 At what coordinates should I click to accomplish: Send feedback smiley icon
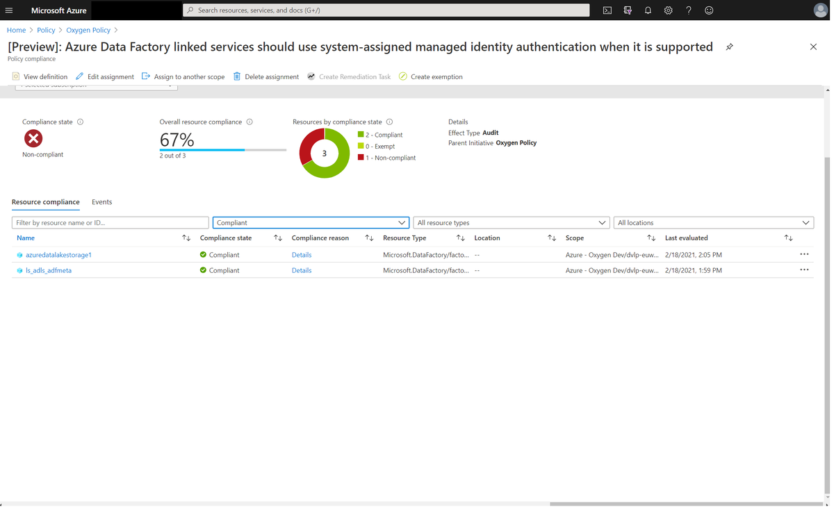pyautogui.click(x=709, y=10)
